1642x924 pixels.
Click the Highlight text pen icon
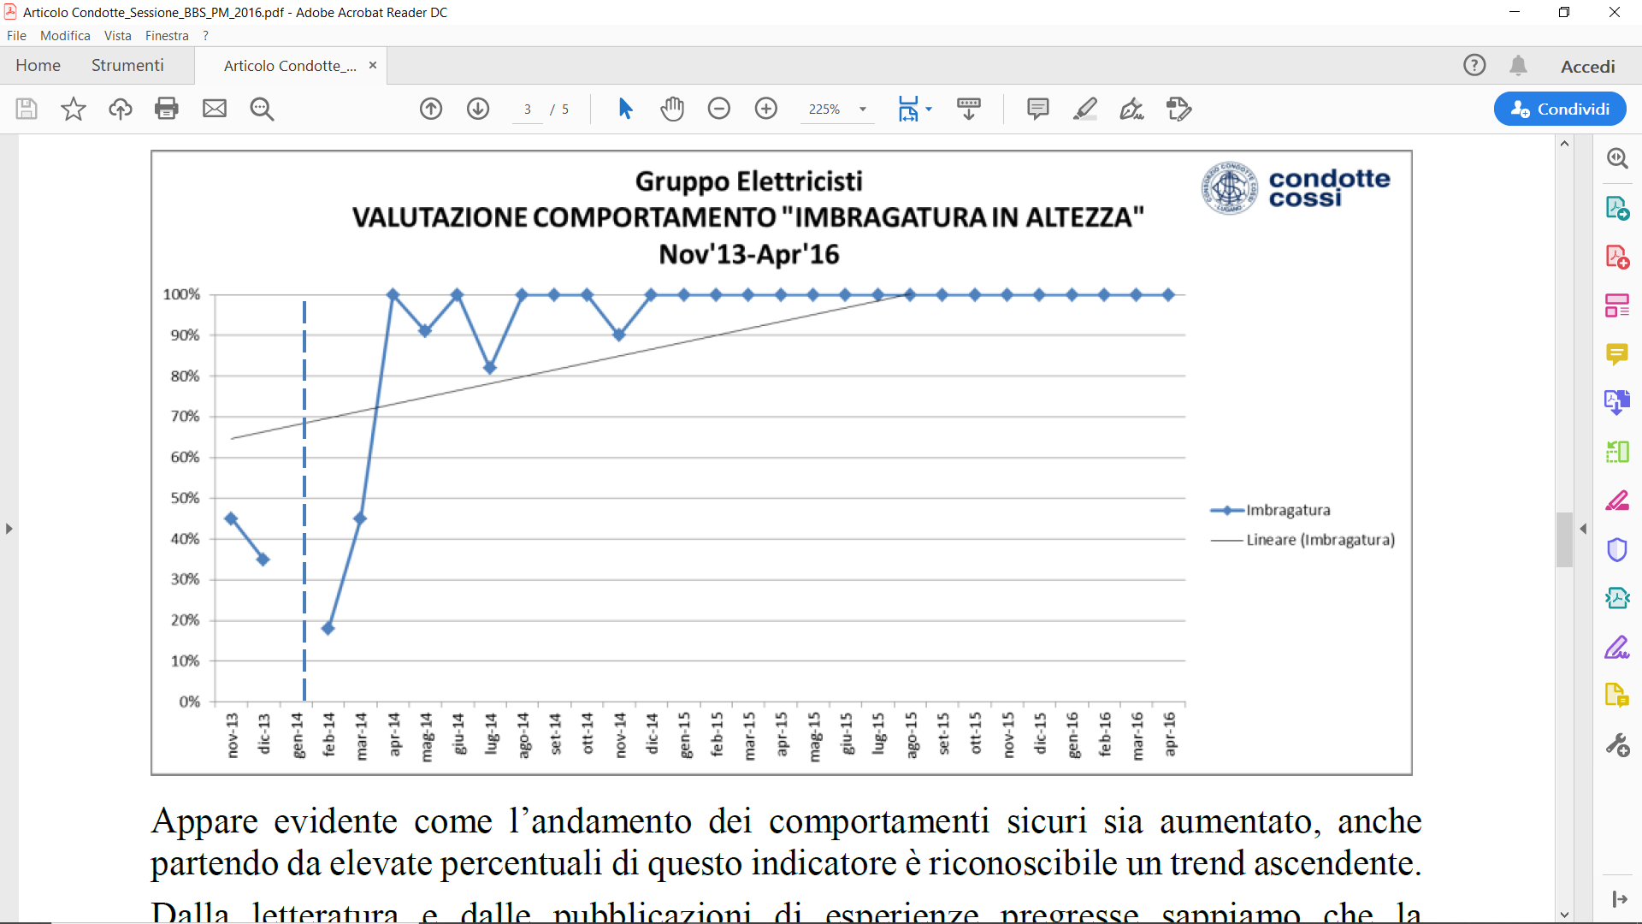[1085, 109]
